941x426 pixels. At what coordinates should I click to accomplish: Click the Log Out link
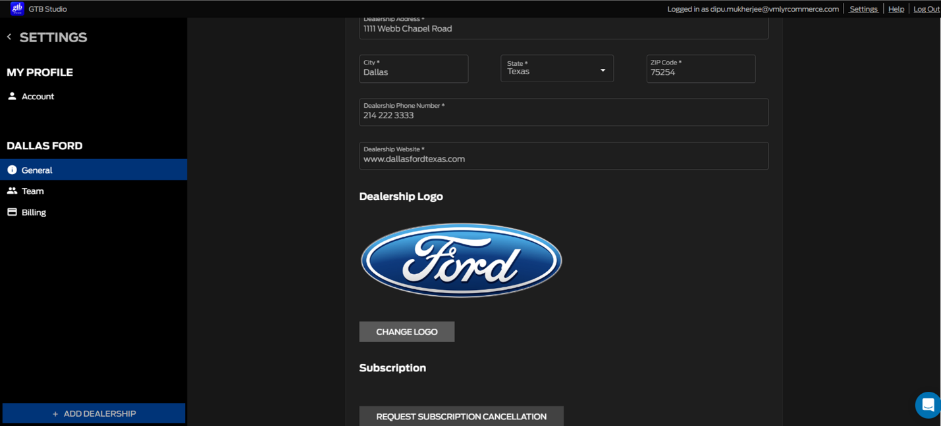pos(927,9)
